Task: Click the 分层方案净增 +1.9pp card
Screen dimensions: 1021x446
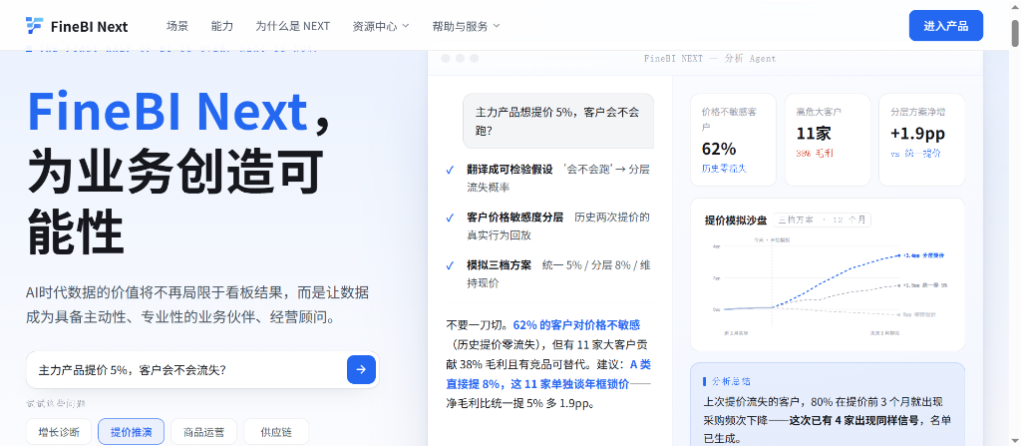Action: pos(922,141)
